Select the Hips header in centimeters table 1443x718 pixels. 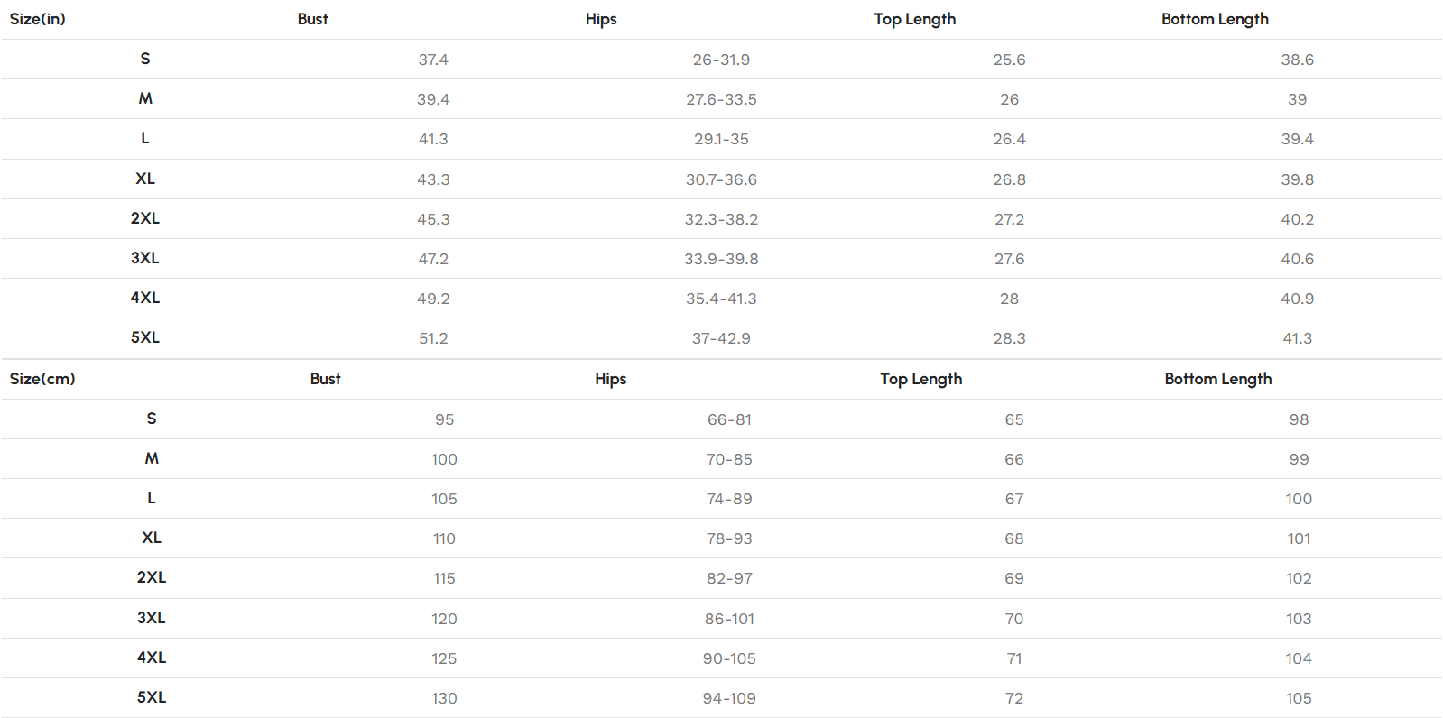(611, 379)
